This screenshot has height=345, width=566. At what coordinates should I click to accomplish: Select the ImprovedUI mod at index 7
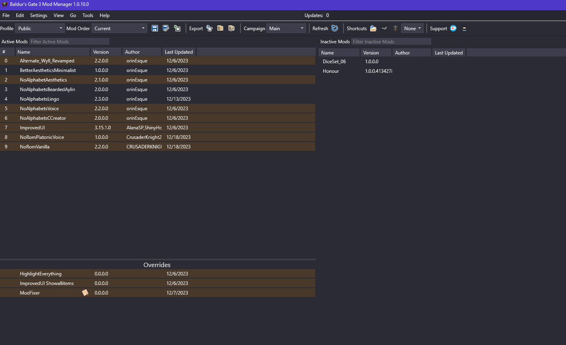[157, 127]
